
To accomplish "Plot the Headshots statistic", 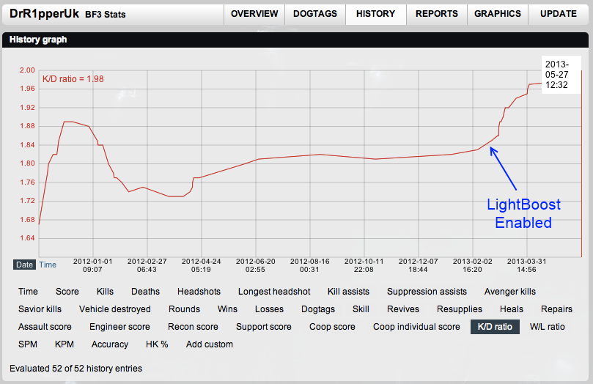I will (x=199, y=292).
